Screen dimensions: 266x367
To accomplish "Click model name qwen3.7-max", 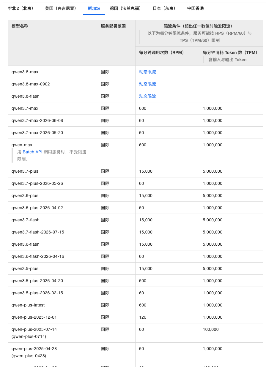I will (x=25, y=108).
